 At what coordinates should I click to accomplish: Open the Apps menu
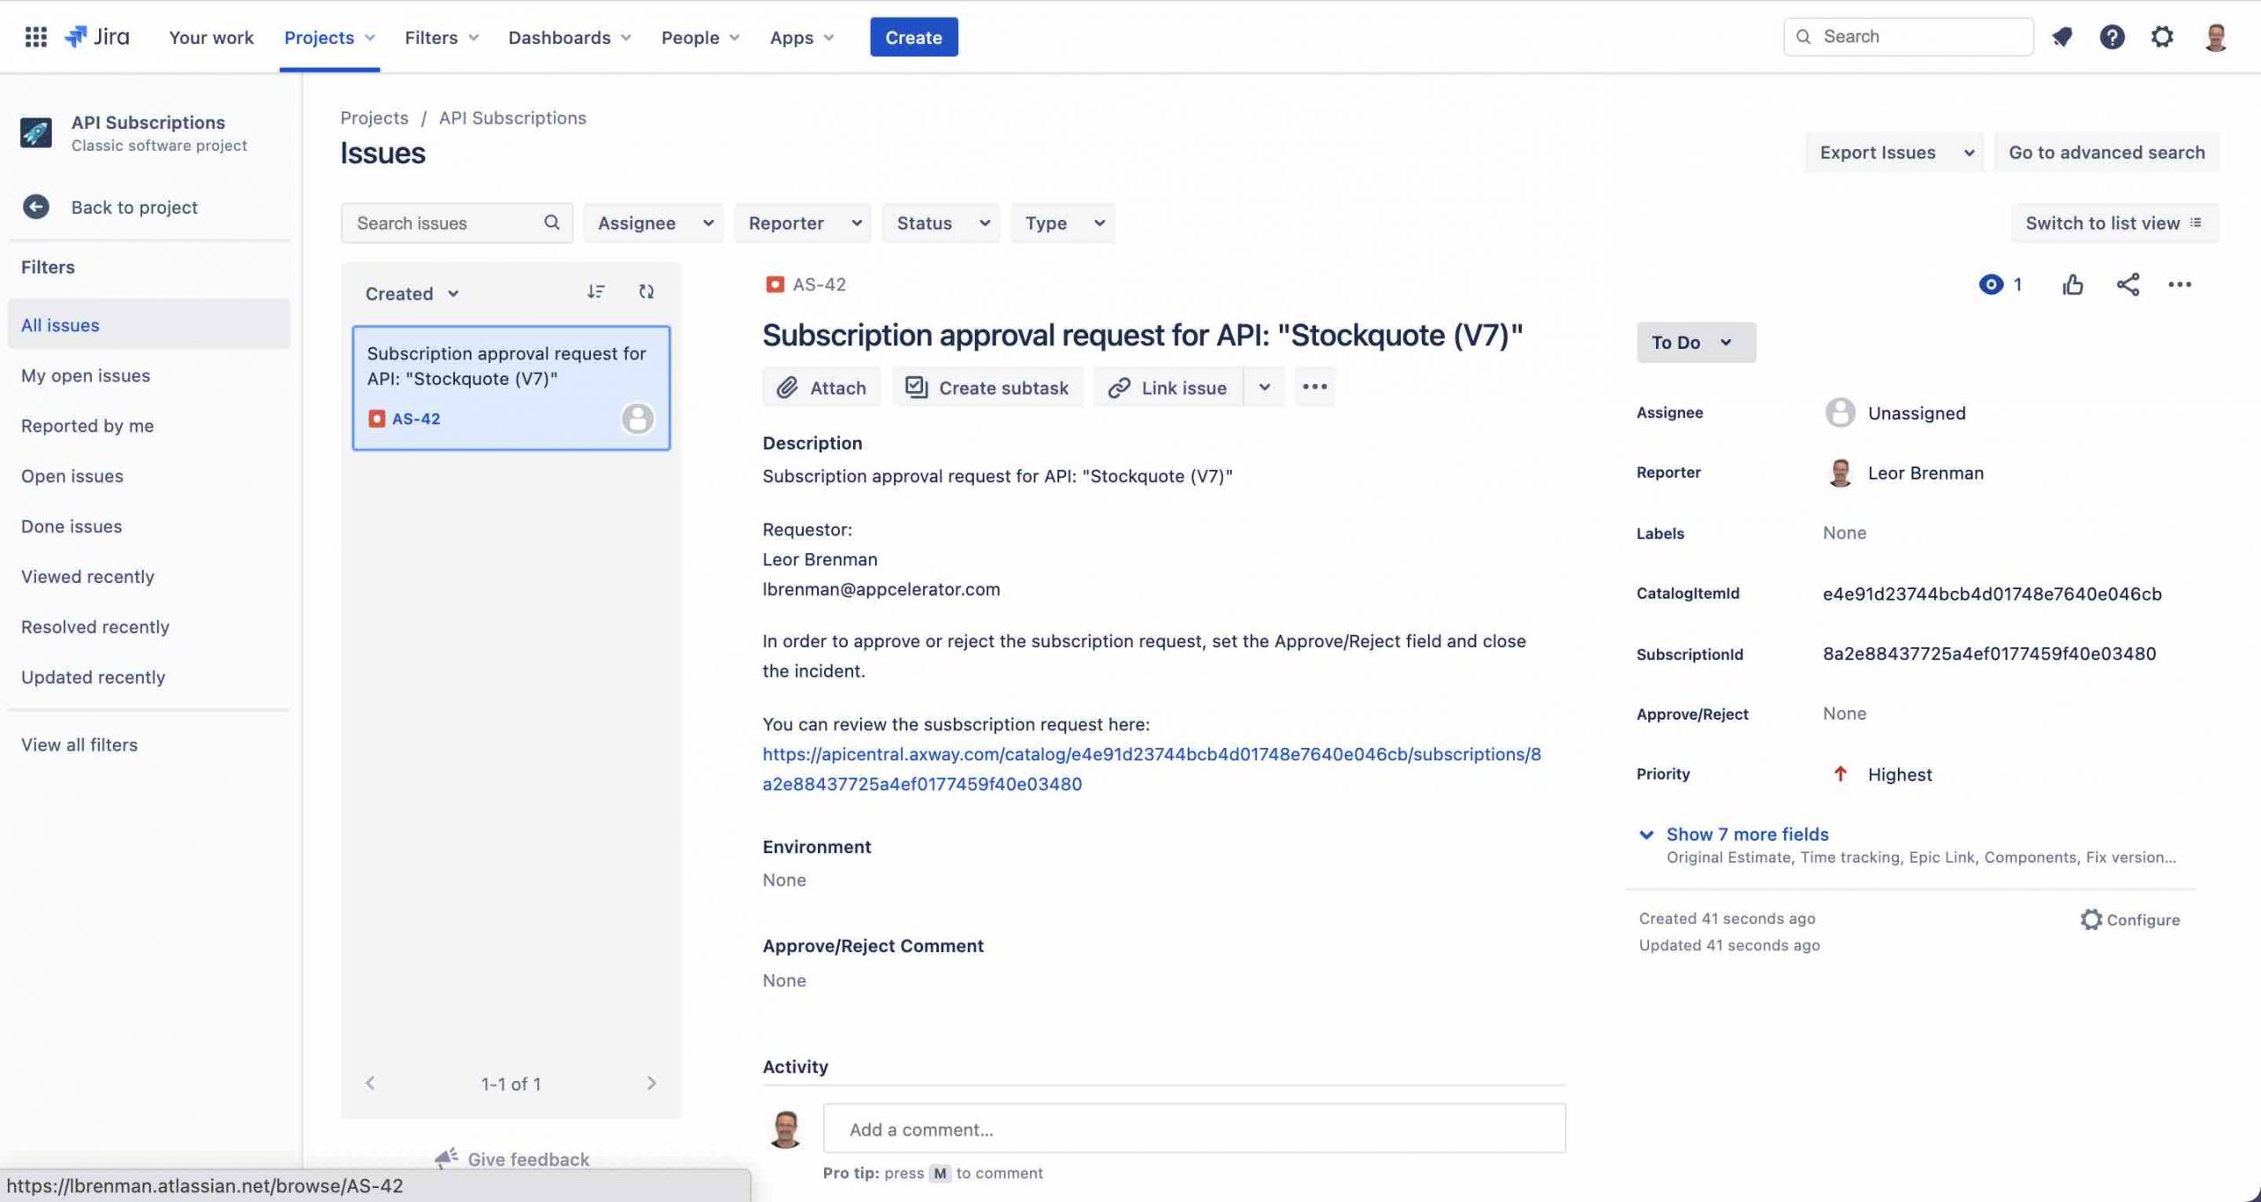(801, 37)
